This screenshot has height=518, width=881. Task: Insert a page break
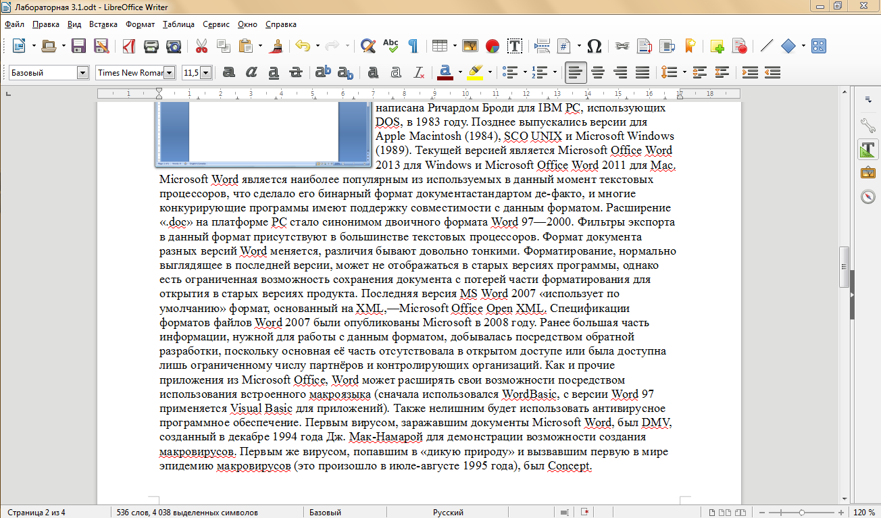pos(542,46)
